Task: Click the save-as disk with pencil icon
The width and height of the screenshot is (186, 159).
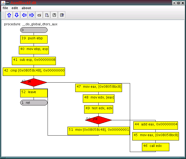Action: pyautogui.click(x=62, y=15)
